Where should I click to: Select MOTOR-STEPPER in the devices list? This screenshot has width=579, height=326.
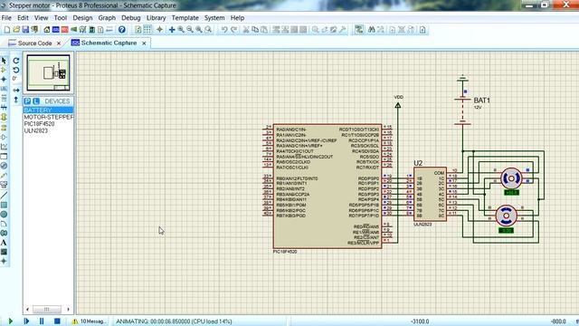click(48, 117)
